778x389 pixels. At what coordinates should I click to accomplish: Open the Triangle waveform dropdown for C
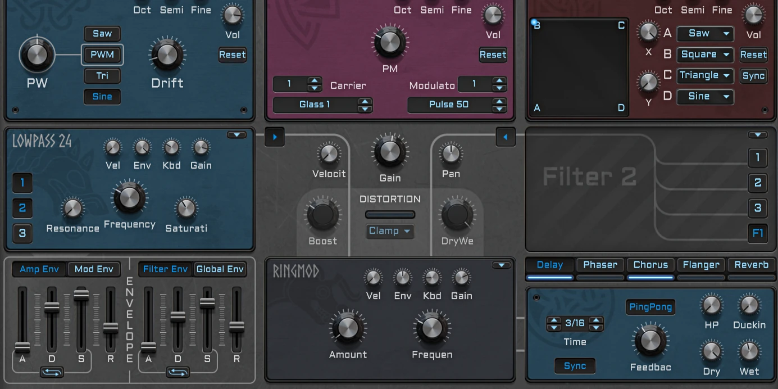(705, 75)
